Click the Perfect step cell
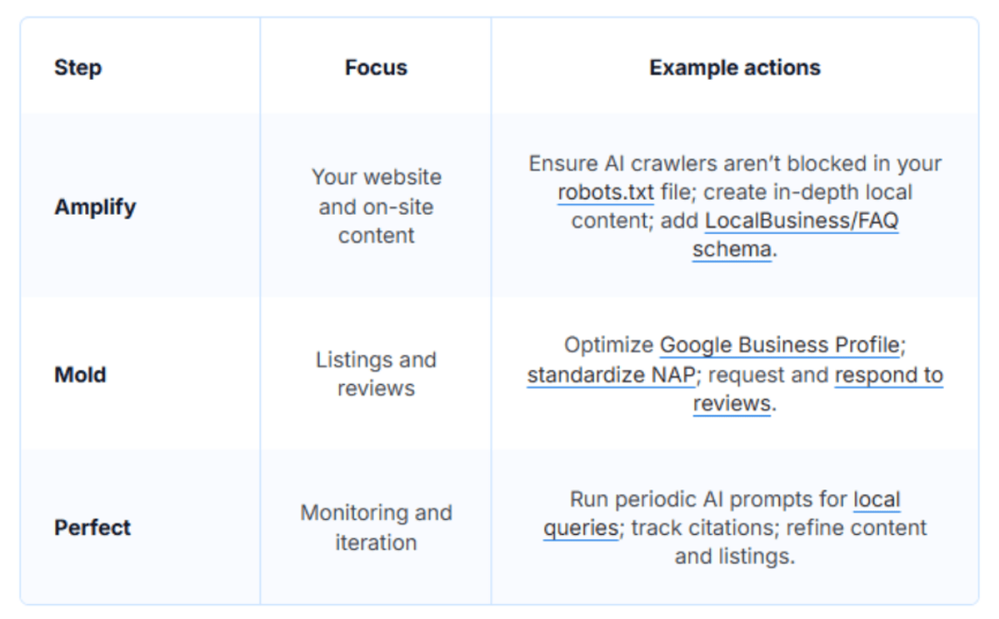The image size is (999, 619). pyautogui.click(x=92, y=528)
